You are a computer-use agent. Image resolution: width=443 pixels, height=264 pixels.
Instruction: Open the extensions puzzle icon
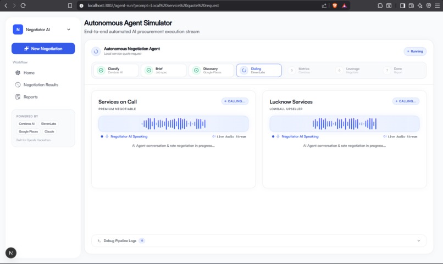click(380, 5)
